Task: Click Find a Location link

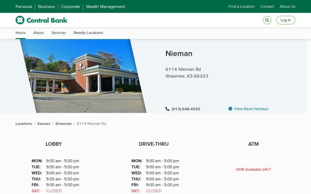Action: point(242,6)
